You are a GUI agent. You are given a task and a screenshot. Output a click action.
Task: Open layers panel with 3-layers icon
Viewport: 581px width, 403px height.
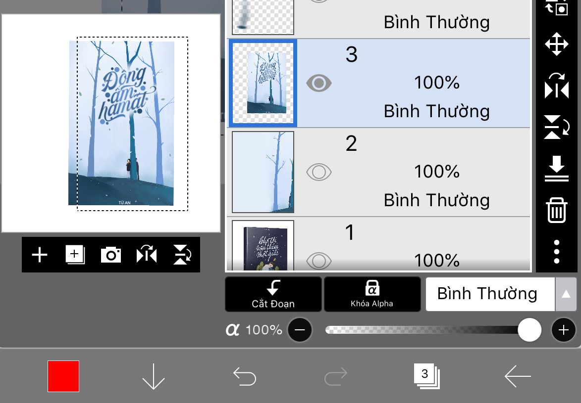point(426,376)
